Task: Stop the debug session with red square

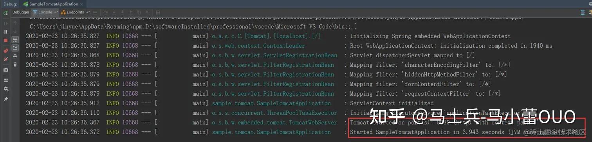Action: pos(5,41)
